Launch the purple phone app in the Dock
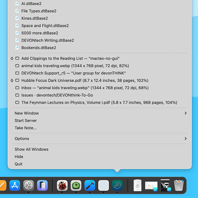The width and height of the screenshot is (198, 198). 42,185
